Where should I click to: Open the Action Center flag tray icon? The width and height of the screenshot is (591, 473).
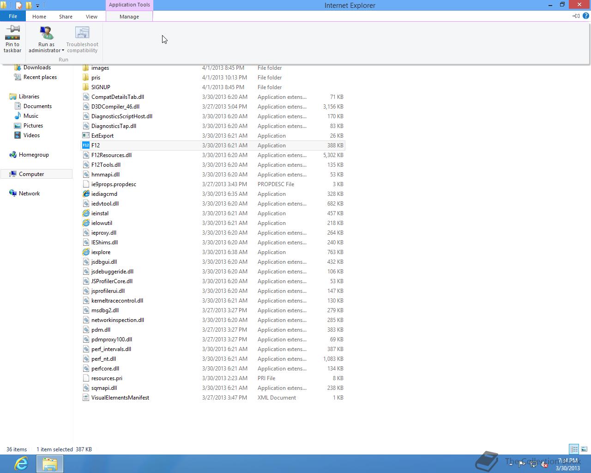522,464
